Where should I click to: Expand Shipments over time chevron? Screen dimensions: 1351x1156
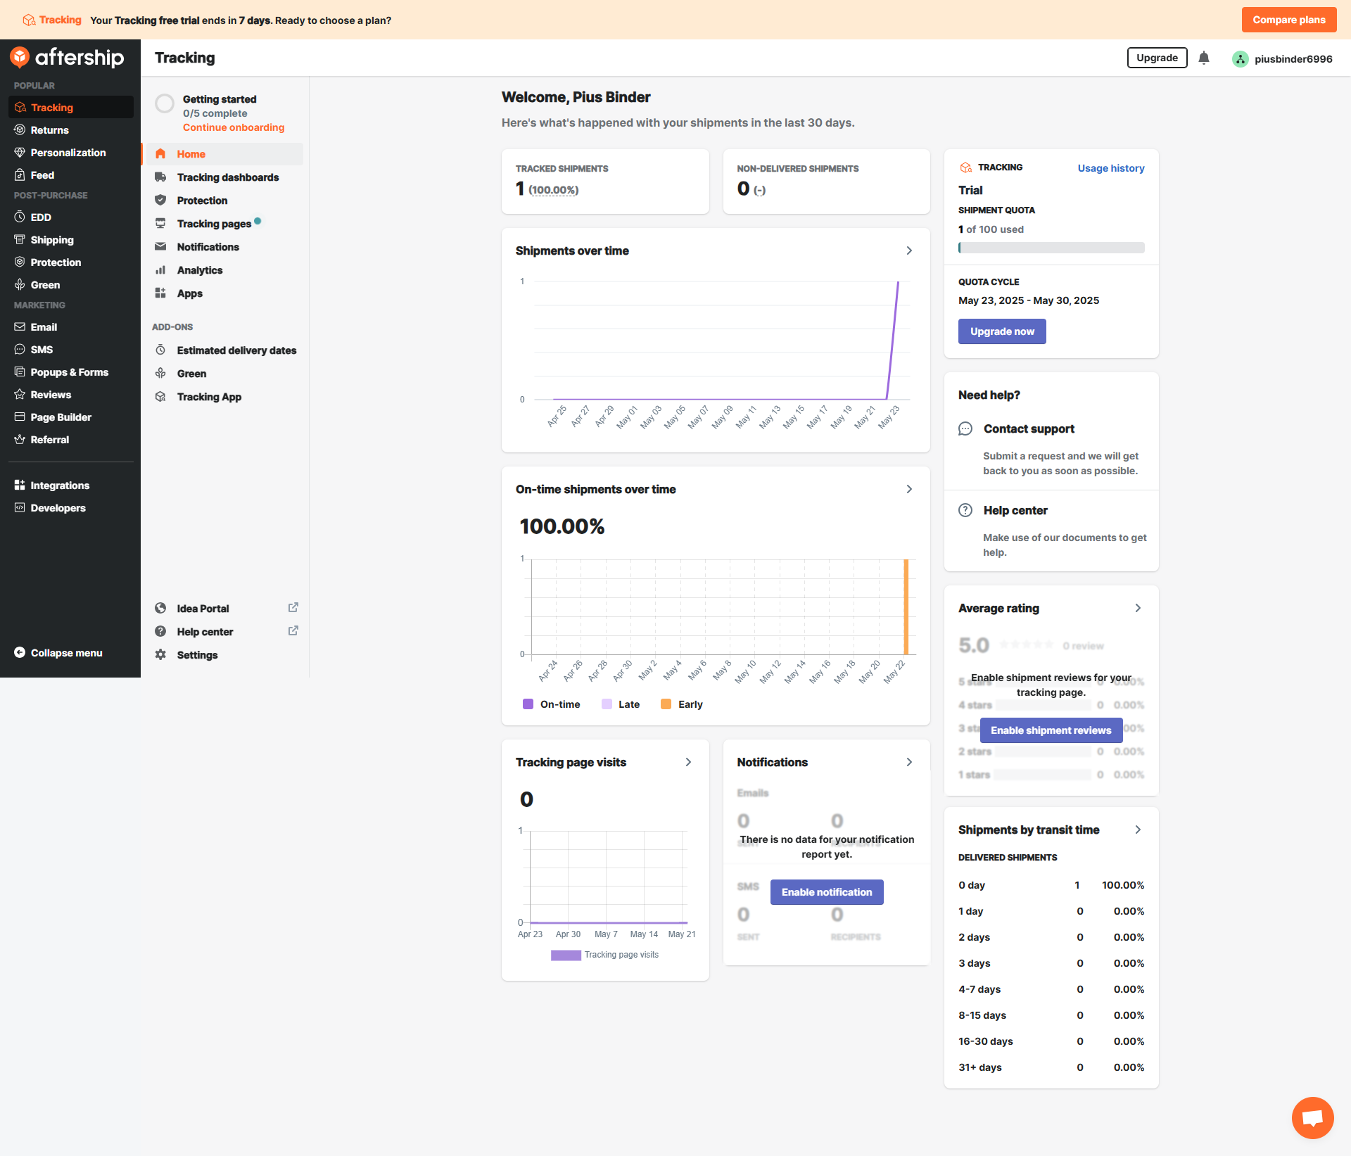point(909,251)
